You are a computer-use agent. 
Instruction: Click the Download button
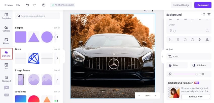[x=203, y=5]
